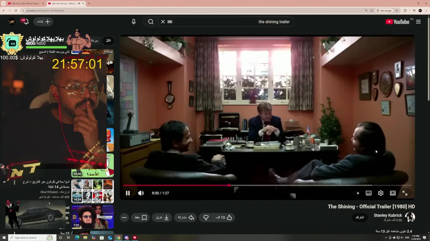Clear the search text with X
This screenshot has height=241, width=430.
click(163, 22)
